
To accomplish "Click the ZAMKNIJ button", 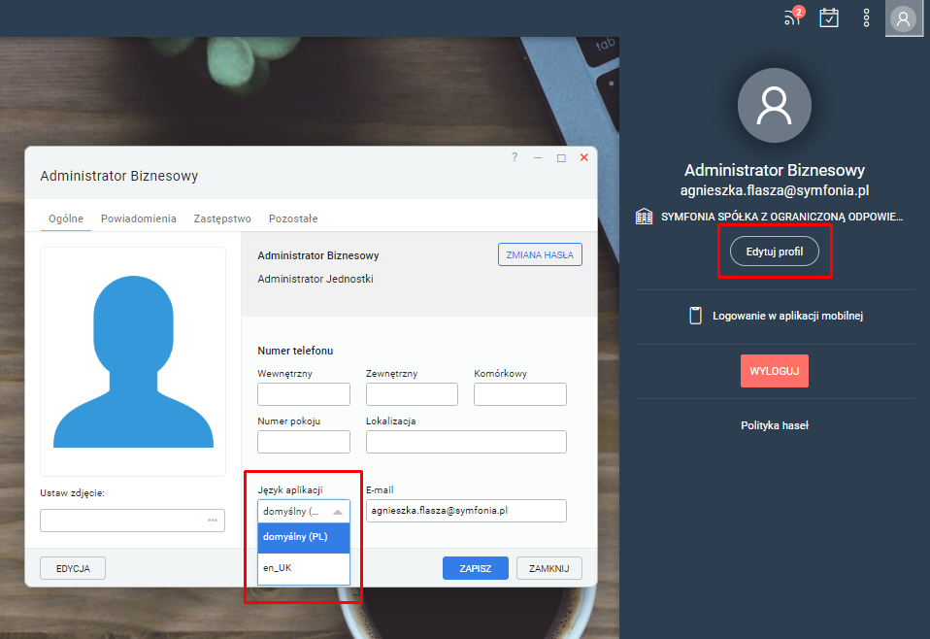I will click(x=549, y=568).
